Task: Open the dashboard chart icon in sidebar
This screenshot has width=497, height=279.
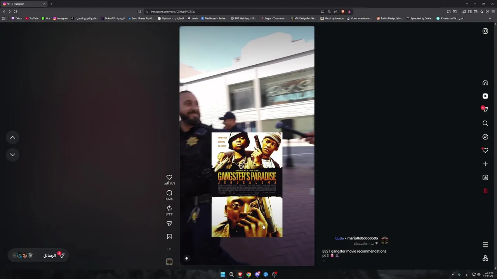Action: 485,177
